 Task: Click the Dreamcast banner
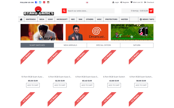coord(87,32)
